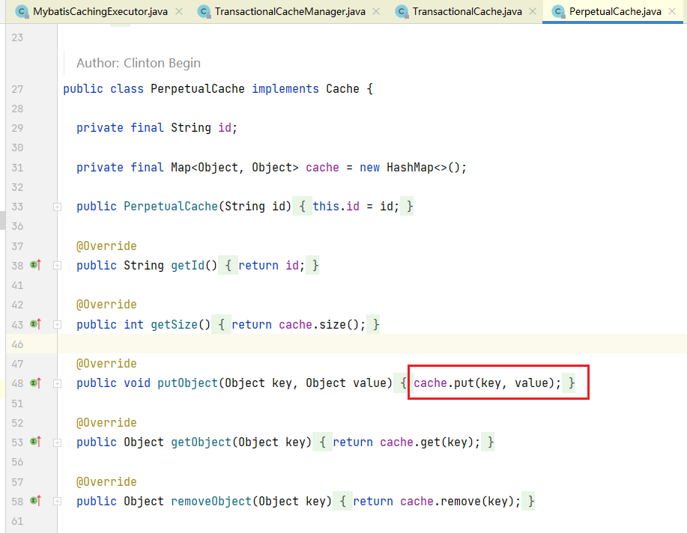Close the TransactionalCacheManager.java tab
The width and height of the screenshot is (687, 533).
[x=376, y=12]
